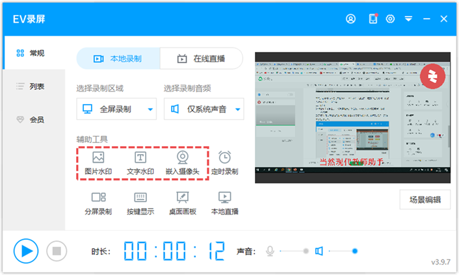
Task: Open the 分屏录制 tool
Action: coord(98,203)
